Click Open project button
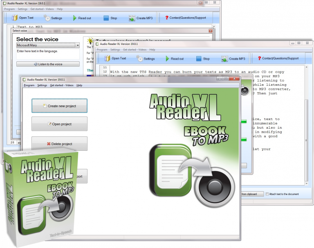 click(59, 124)
